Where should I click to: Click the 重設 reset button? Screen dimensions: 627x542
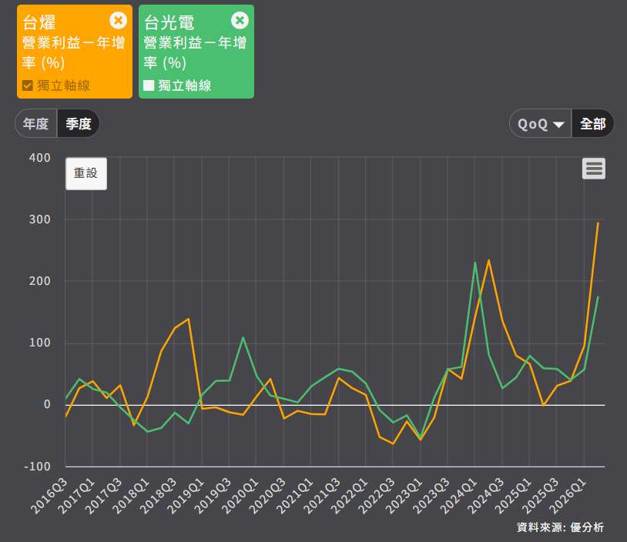[x=86, y=173]
